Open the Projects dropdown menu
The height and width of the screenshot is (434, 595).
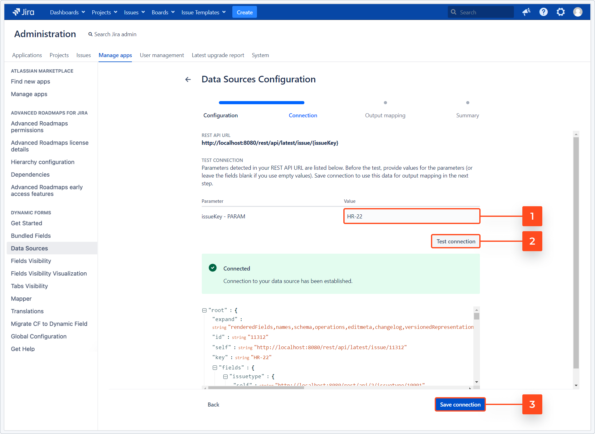coord(104,12)
